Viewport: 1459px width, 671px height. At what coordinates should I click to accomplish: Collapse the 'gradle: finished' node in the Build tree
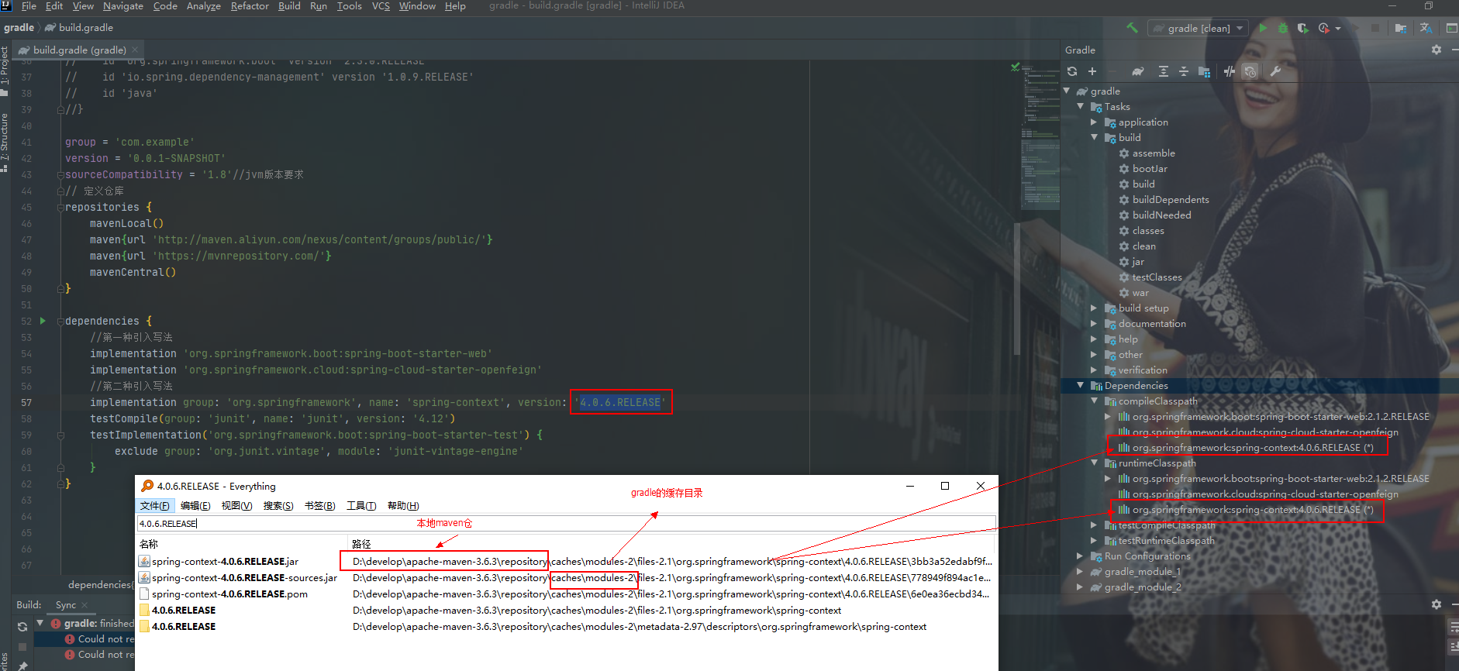[40, 623]
